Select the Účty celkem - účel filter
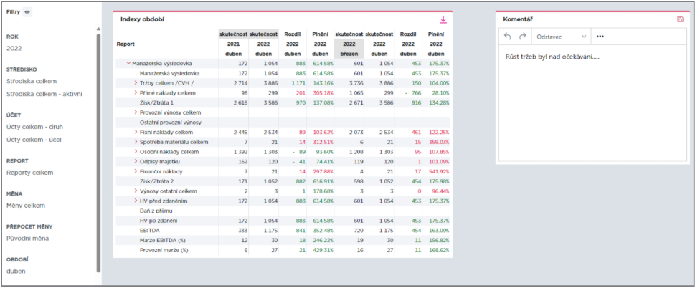The width and height of the screenshot is (695, 288). click(x=34, y=140)
